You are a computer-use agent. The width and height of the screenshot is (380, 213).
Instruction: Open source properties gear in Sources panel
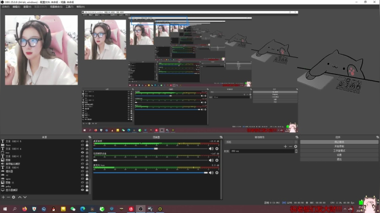[14, 197]
